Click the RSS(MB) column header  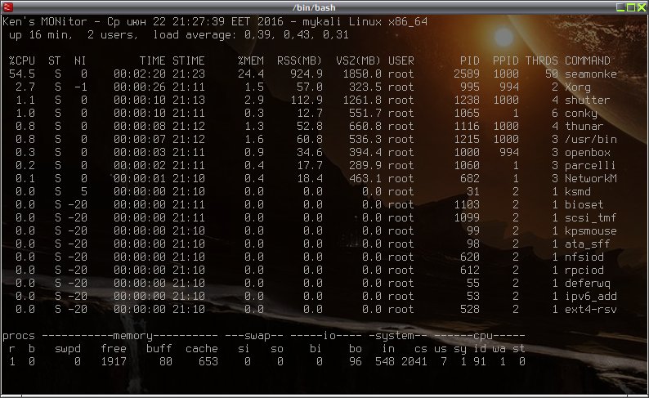pos(299,60)
